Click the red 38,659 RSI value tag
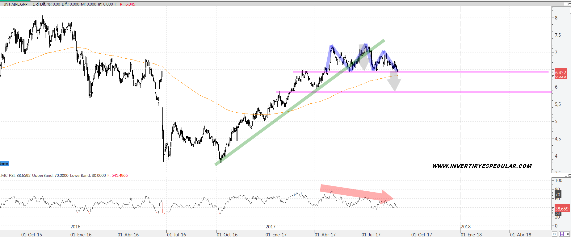This screenshot has height=237, width=571. [x=561, y=209]
